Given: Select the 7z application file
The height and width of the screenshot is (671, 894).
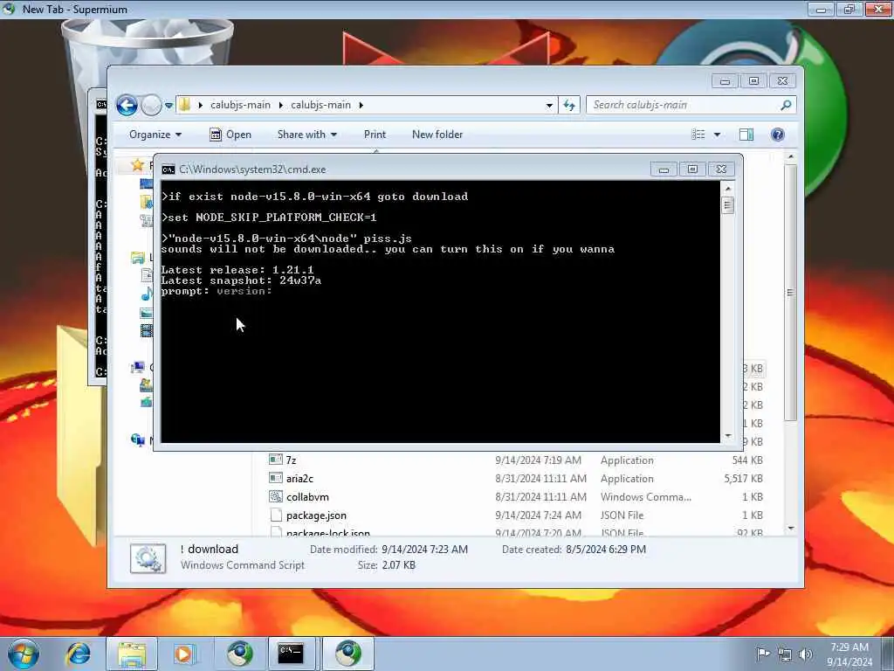Looking at the screenshot, I should point(516,460).
